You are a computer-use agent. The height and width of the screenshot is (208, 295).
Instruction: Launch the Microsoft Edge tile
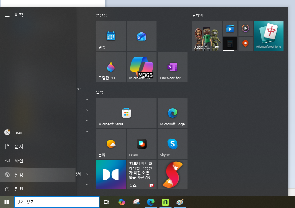pyautogui.click(x=172, y=113)
